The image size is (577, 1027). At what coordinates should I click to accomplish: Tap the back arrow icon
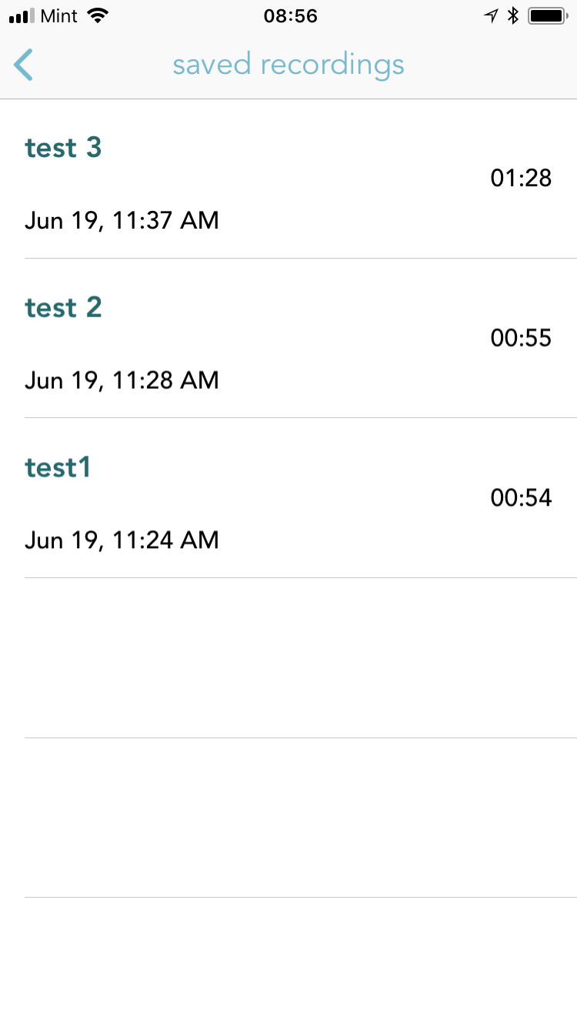coord(24,65)
